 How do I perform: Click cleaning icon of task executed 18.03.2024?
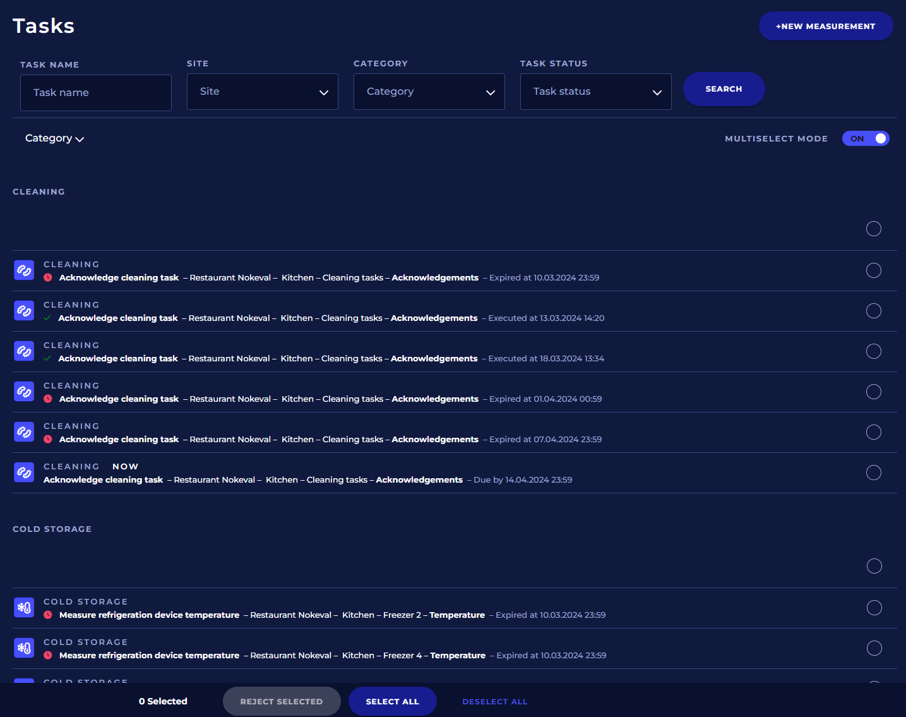click(24, 351)
